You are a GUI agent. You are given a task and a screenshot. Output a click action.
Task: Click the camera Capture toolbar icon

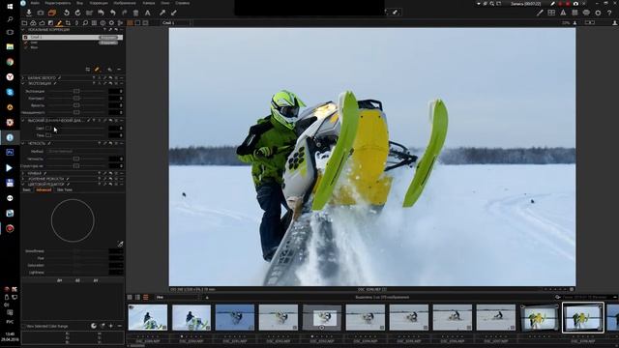pos(41,13)
